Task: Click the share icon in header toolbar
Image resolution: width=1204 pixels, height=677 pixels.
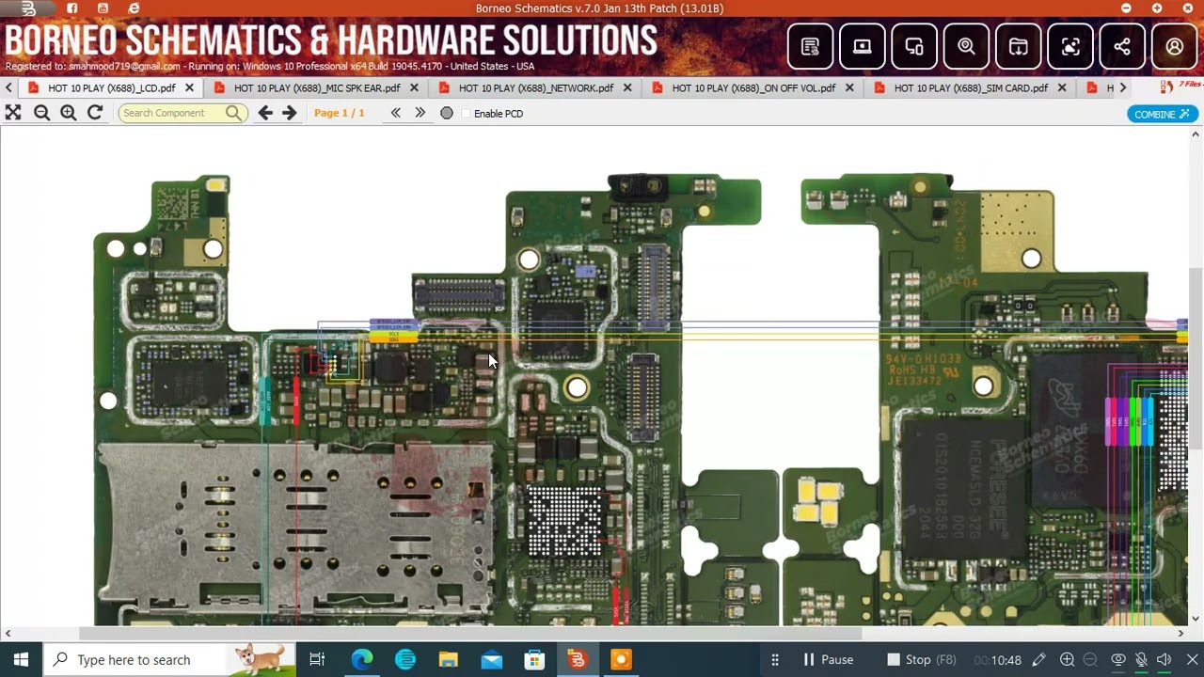Action: 1122,47
